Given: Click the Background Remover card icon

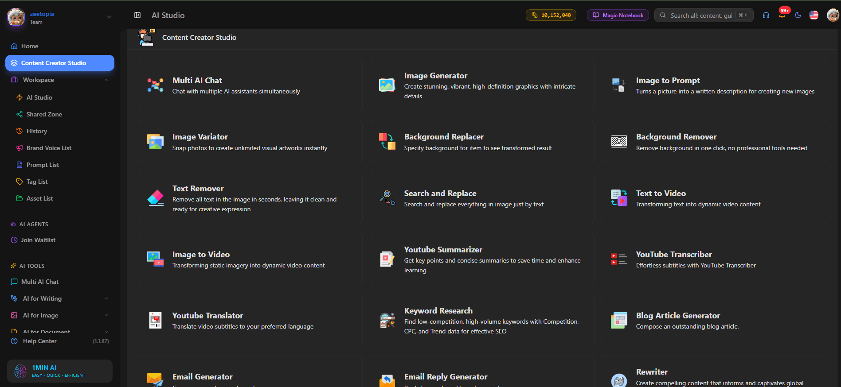Looking at the screenshot, I should (x=619, y=142).
